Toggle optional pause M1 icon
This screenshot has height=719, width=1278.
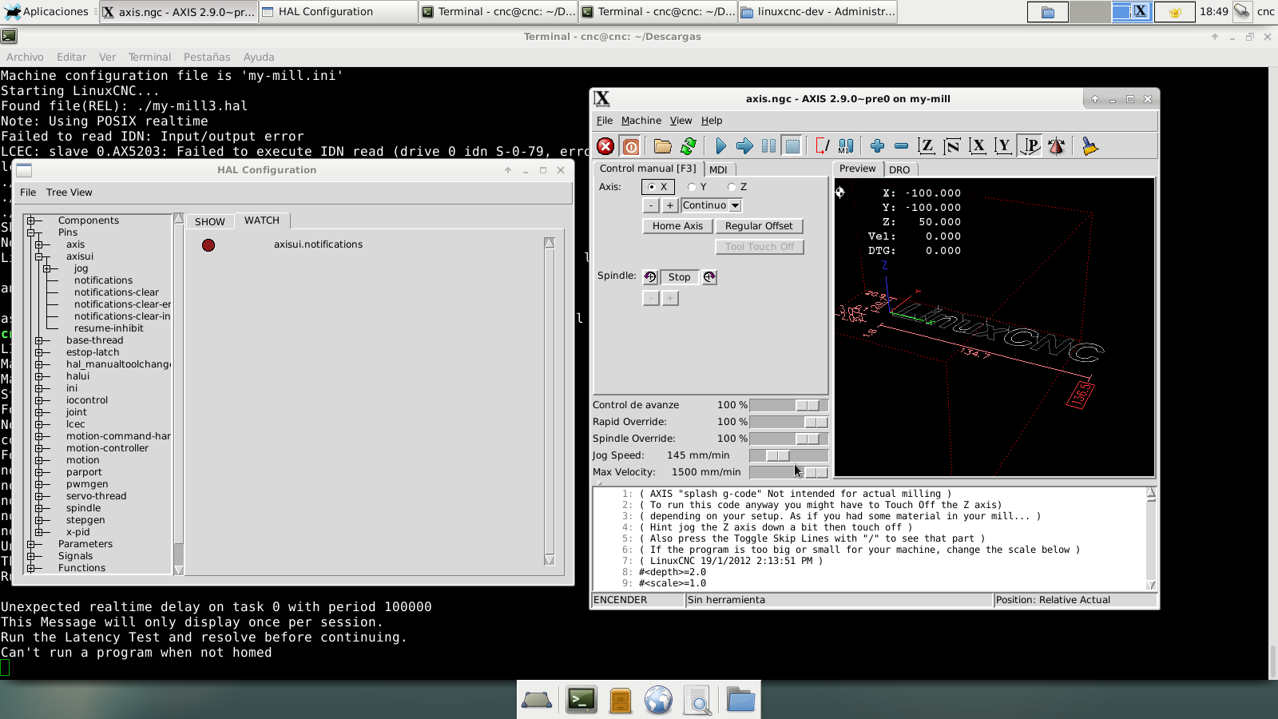click(846, 146)
